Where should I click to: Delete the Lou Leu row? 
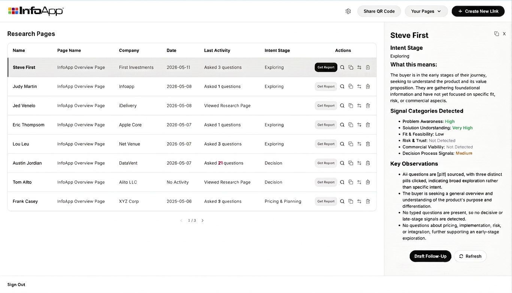pyautogui.click(x=368, y=144)
